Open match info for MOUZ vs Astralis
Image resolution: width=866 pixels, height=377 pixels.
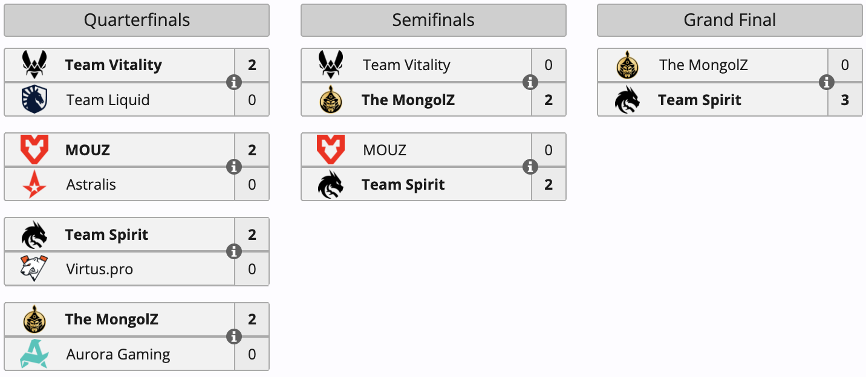tap(234, 167)
